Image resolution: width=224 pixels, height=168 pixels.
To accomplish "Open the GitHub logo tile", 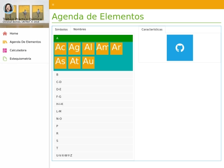I will click(x=180, y=48).
